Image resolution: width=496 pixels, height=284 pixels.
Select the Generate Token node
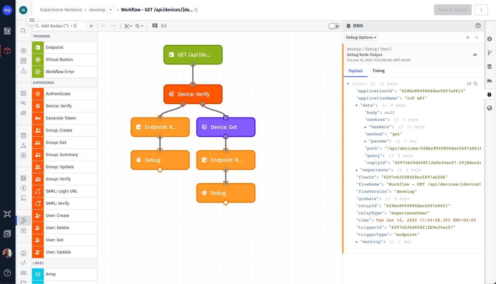[65, 118]
